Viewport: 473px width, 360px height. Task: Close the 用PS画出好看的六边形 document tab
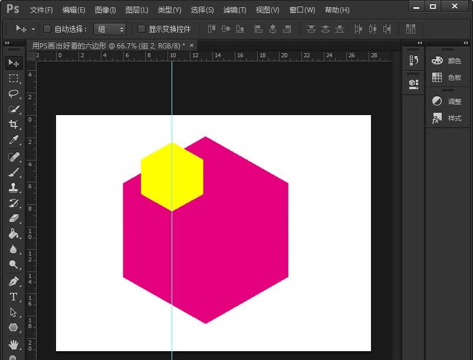pyautogui.click(x=191, y=45)
